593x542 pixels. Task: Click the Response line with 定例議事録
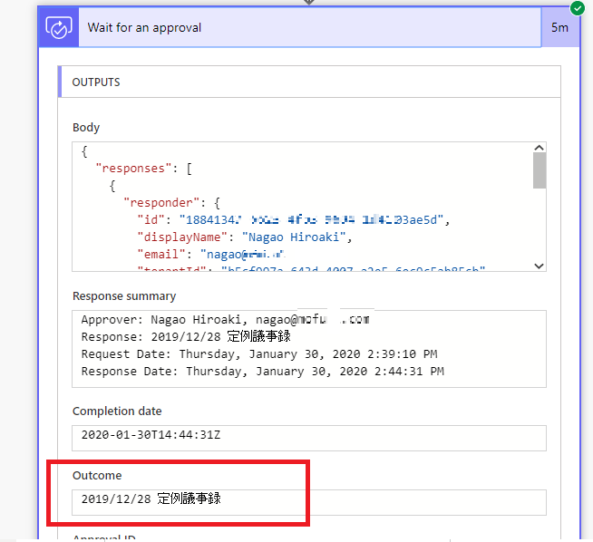click(186, 336)
